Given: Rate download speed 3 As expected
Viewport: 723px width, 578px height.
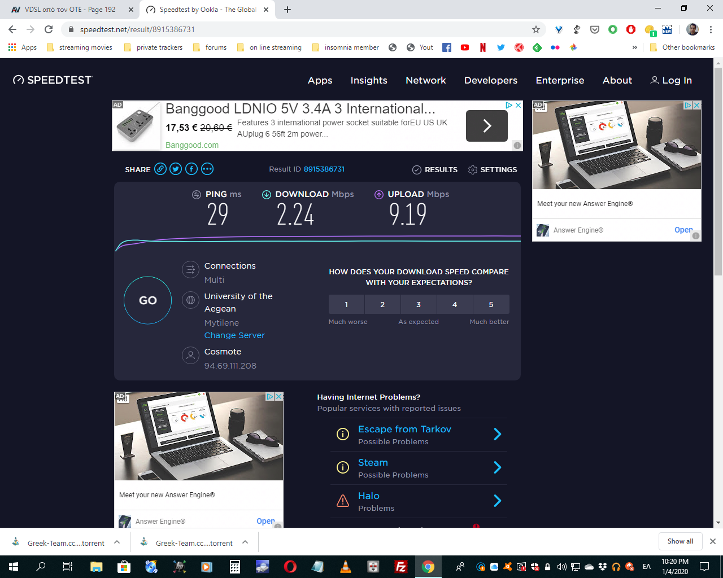Looking at the screenshot, I should click(419, 304).
